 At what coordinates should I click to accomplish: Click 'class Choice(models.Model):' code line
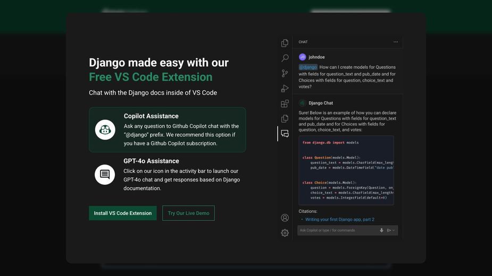tap(329, 183)
